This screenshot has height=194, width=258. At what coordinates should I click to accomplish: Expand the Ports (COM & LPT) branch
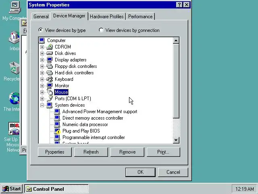pos(42,99)
